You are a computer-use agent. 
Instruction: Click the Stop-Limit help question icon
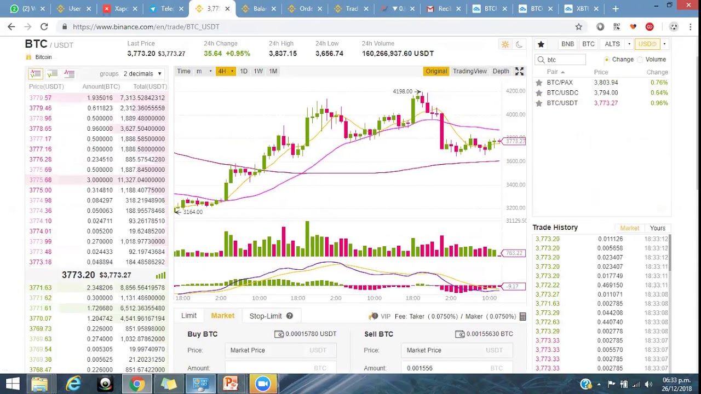[x=289, y=316]
